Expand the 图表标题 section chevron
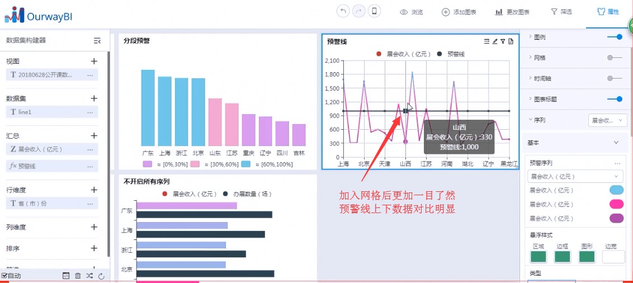Viewport: 633px width, 283px height. coord(531,99)
